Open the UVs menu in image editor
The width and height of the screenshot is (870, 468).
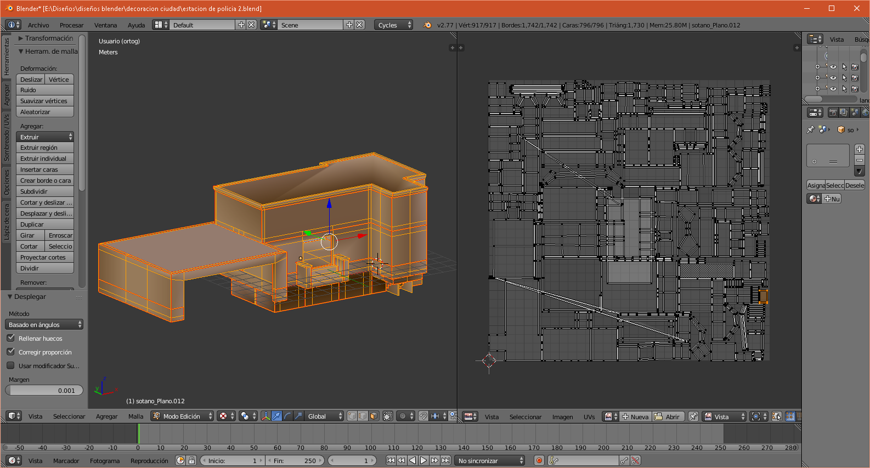589,417
